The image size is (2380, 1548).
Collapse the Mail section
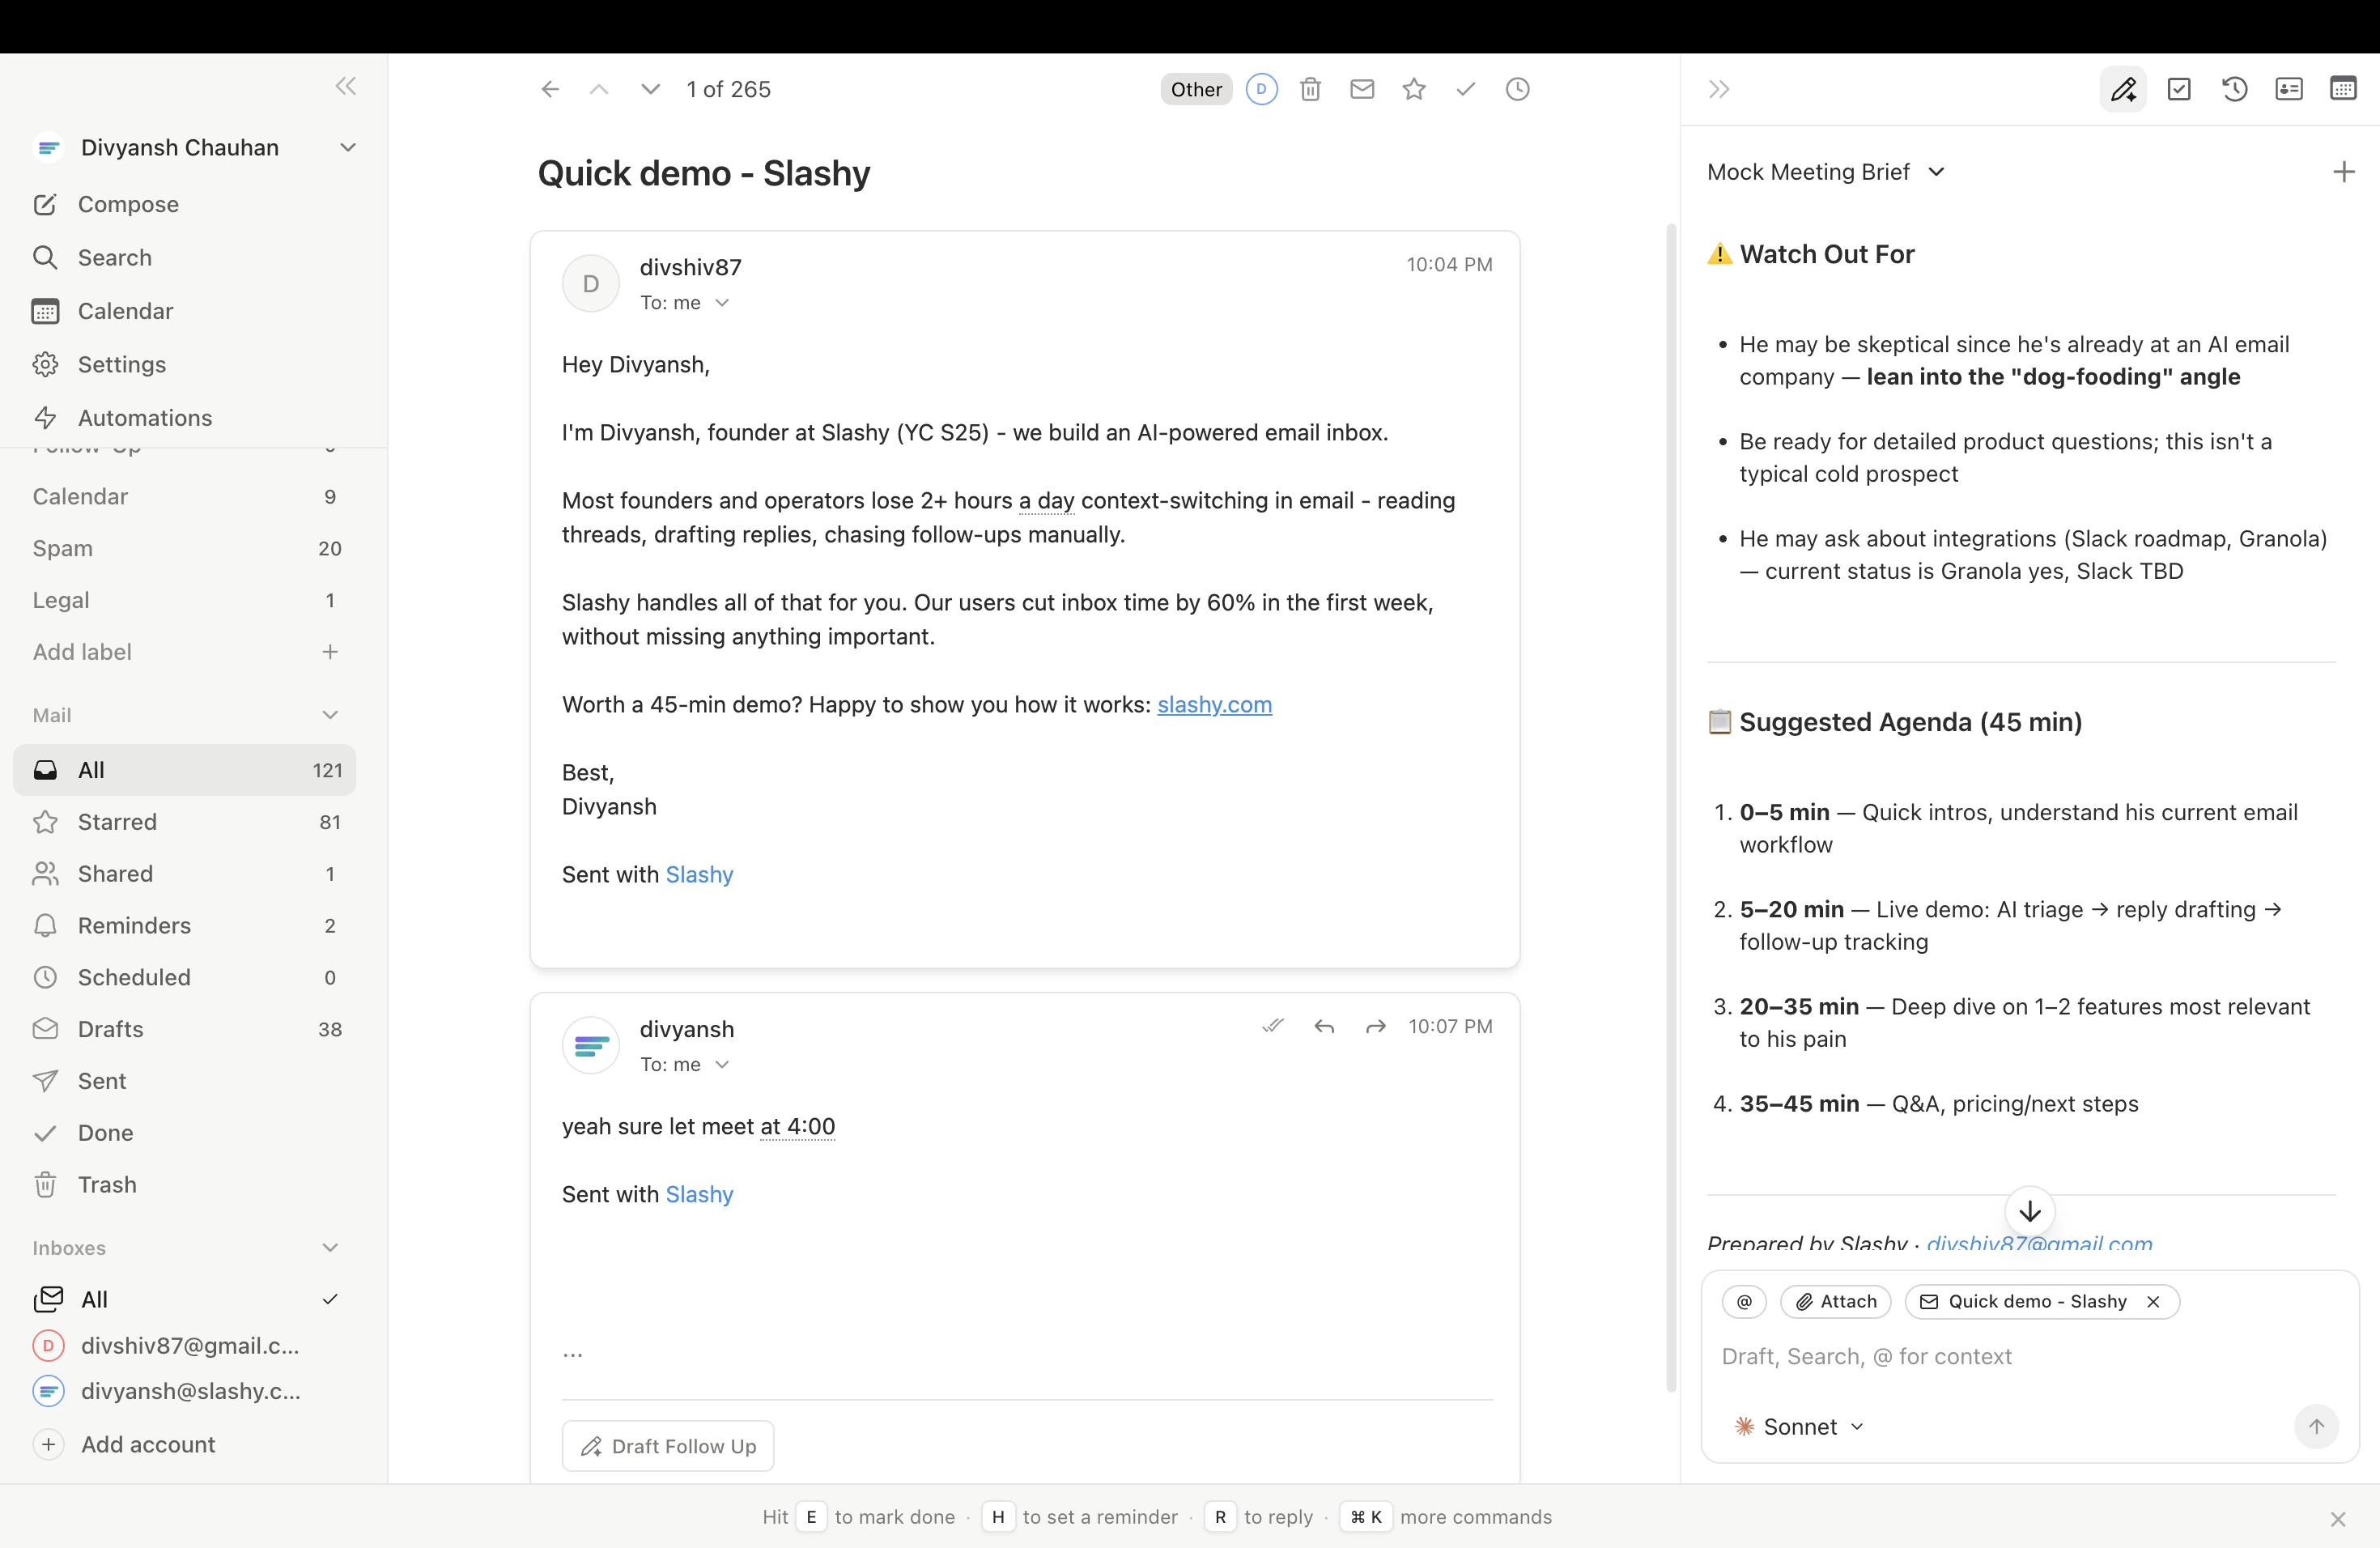(x=330, y=715)
